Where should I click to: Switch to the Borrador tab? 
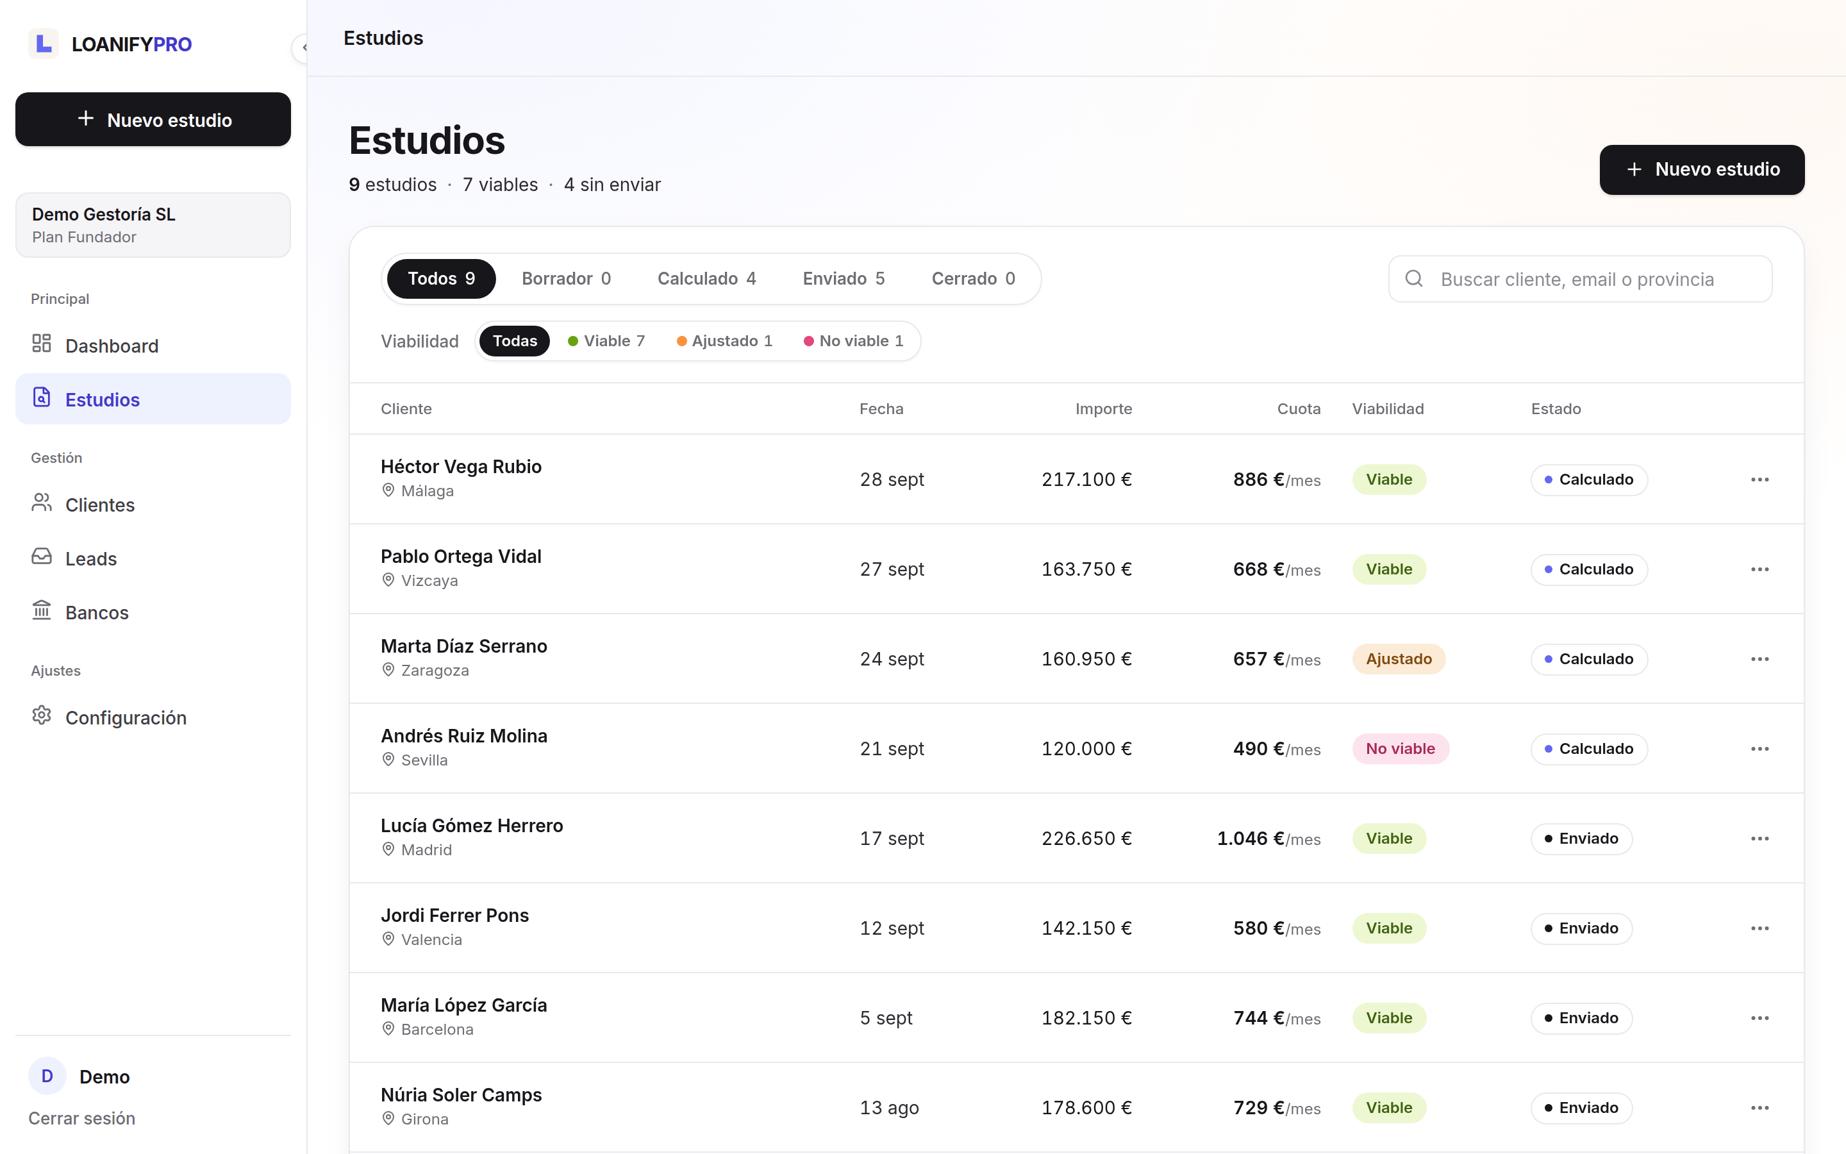pyautogui.click(x=566, y=279)
